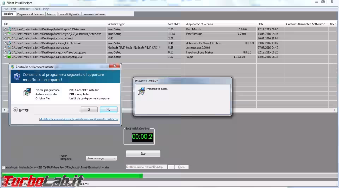Switch to Unwanted software tab
Image resolution: width=339 pixels, height=188 pixels.
[x=94, y=14]
